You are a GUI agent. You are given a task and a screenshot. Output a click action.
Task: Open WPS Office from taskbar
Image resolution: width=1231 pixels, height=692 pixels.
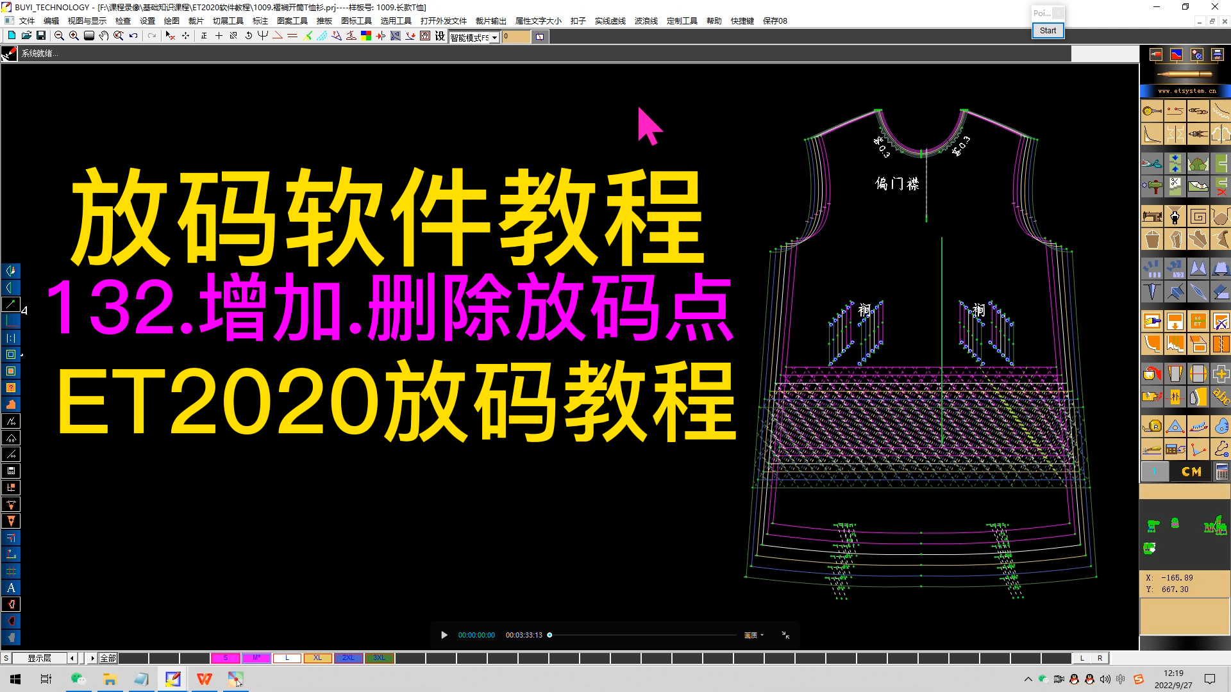(204, 679)
